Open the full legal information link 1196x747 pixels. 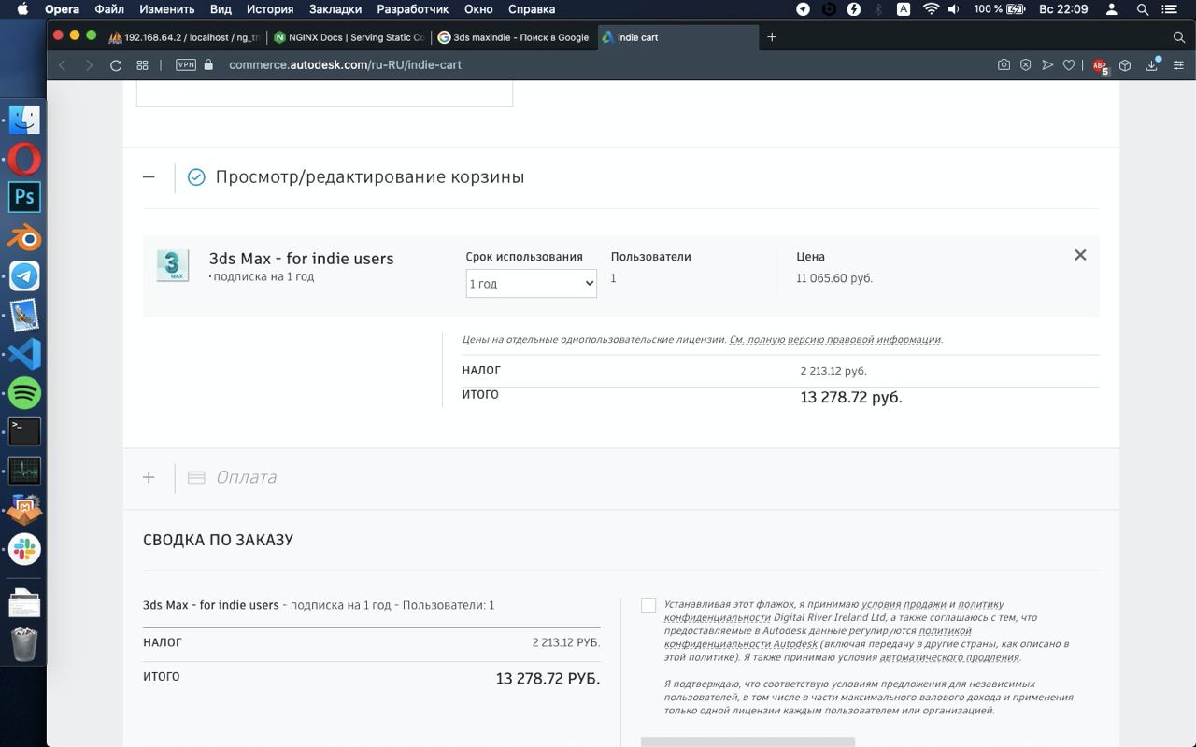[834, 340]
